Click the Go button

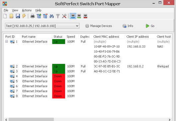(x=150, y=26)
